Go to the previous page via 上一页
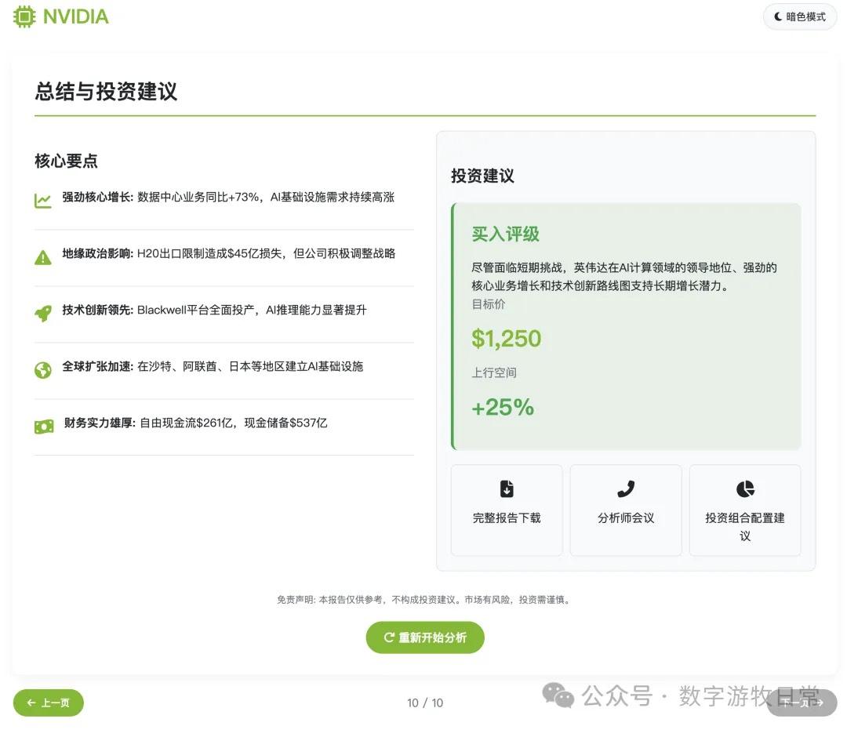The height and width of the screenshot is (730, 847). point(48,703)
